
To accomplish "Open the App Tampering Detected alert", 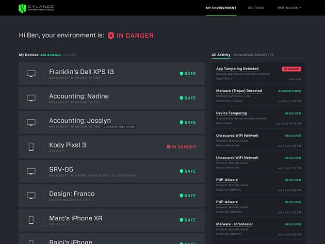I will 237,69.
